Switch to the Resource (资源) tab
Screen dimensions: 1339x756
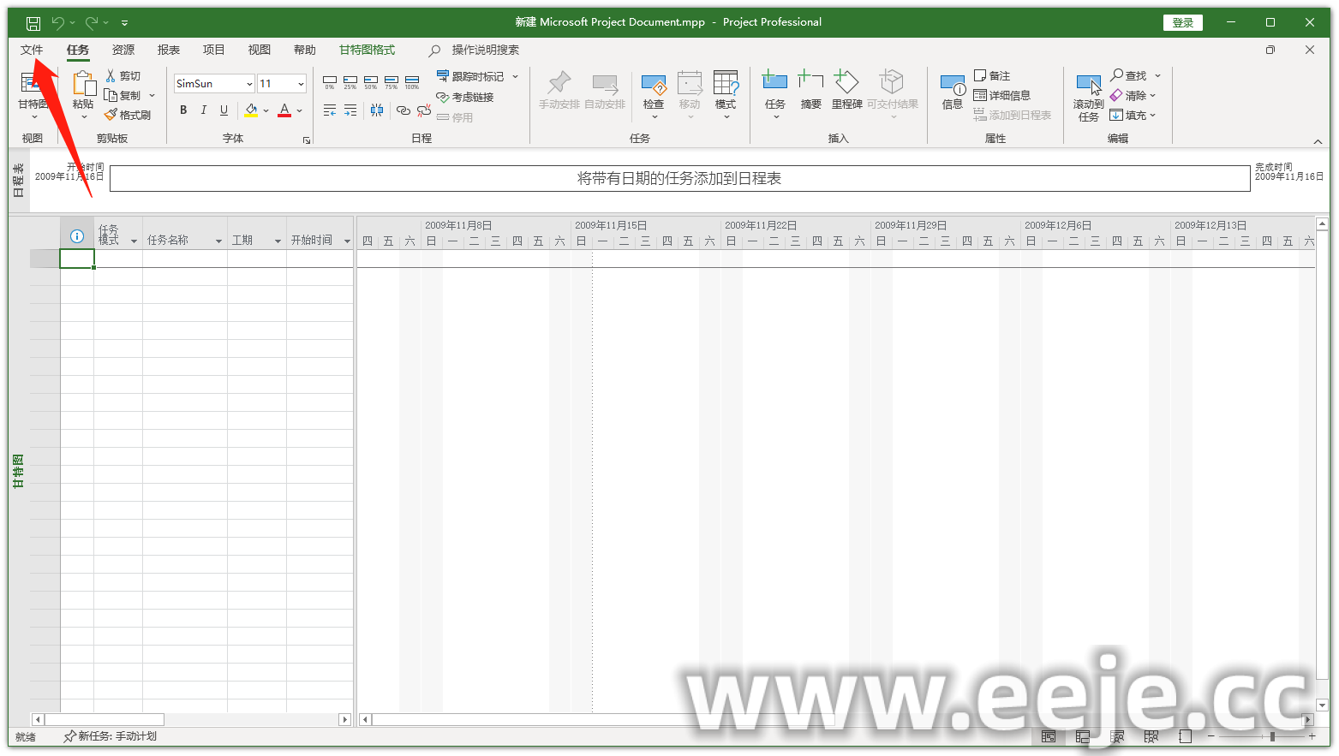tap(123, 50)
